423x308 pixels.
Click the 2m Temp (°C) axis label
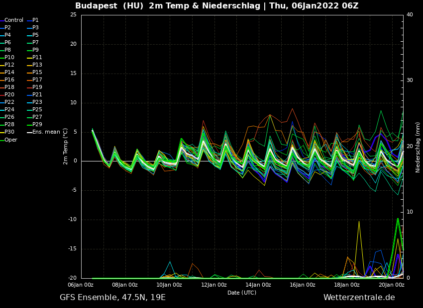point(66,146)
